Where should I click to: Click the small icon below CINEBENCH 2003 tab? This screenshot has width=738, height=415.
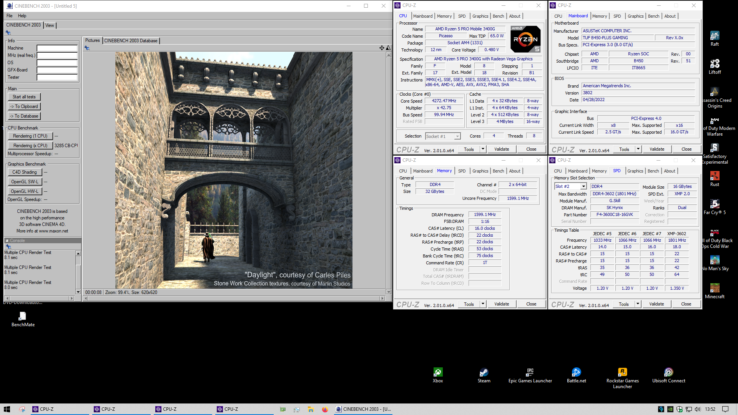pos(8,33)
